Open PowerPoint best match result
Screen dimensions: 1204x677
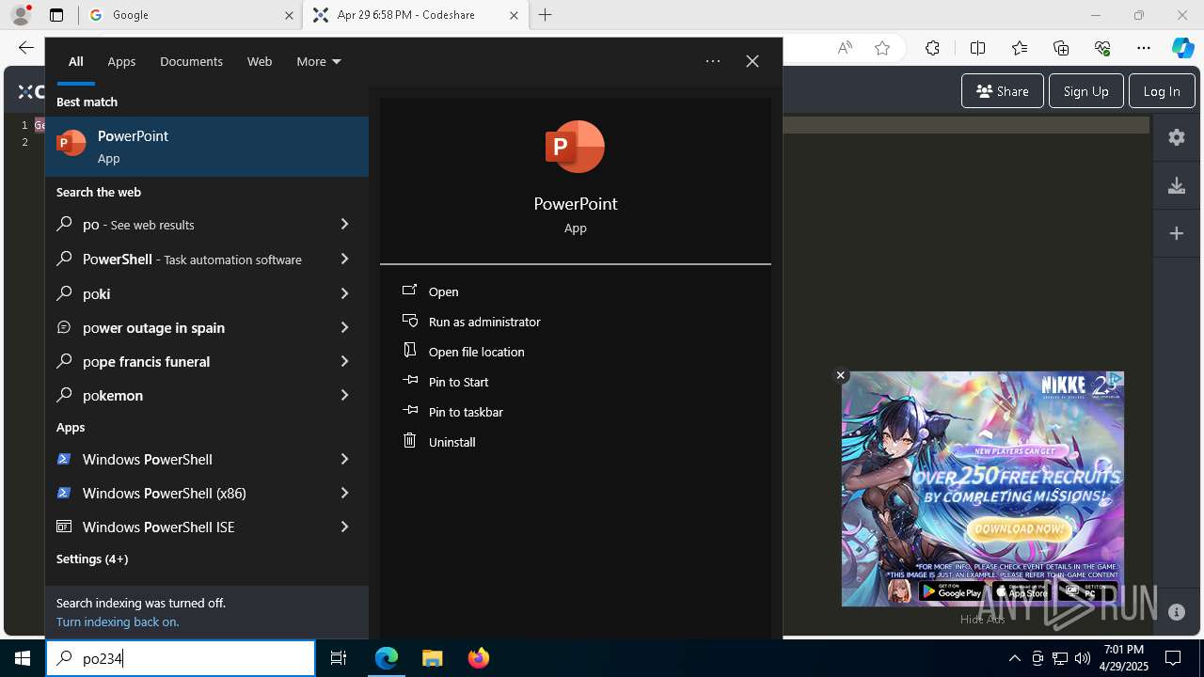tap(207, 146)
